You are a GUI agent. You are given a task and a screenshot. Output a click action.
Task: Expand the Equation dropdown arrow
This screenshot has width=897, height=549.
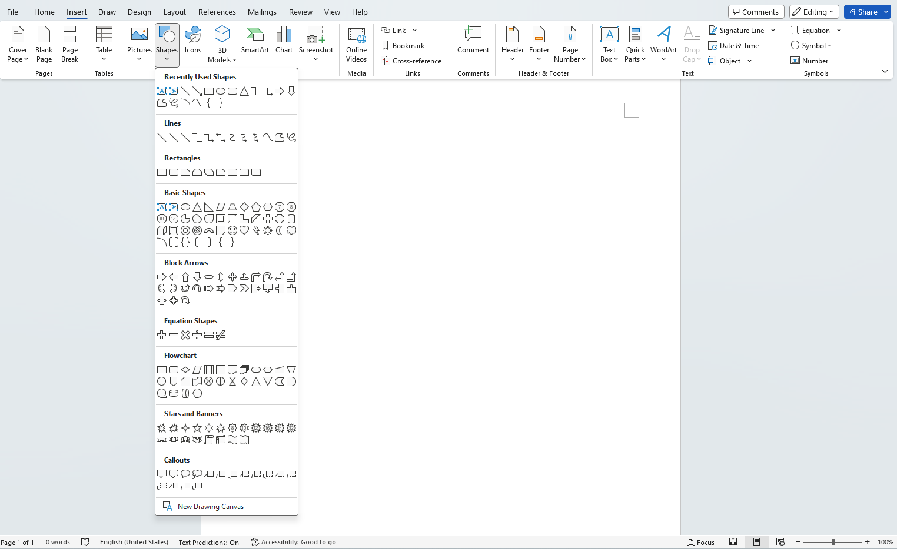(838, 30)
